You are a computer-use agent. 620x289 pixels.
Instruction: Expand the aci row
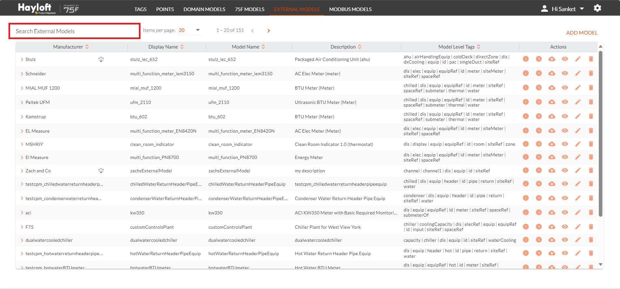(22, 213)
